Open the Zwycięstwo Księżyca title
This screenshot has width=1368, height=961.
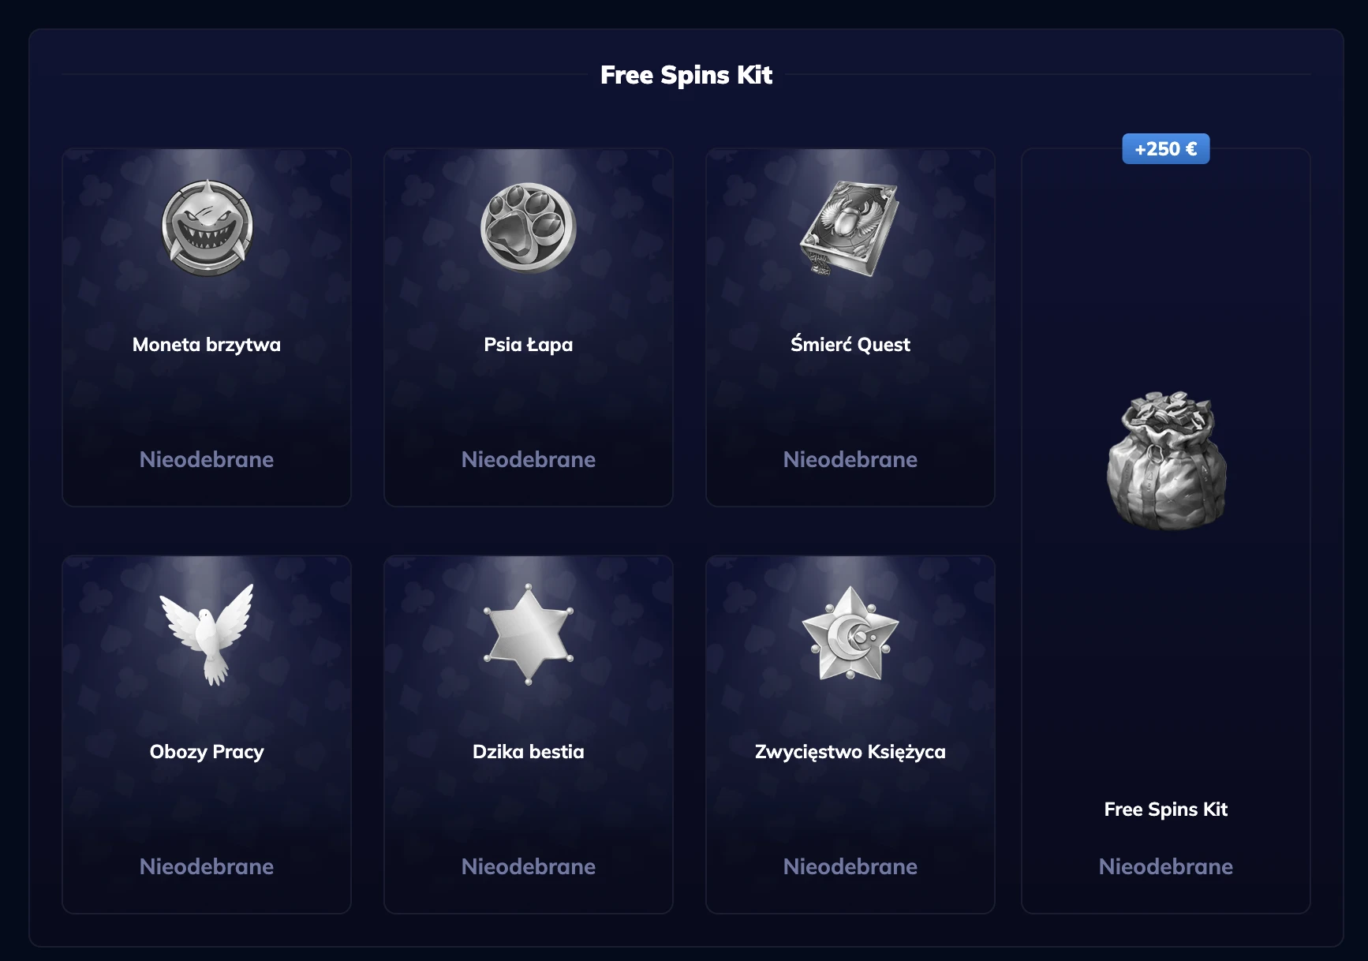tap(850, 752)
